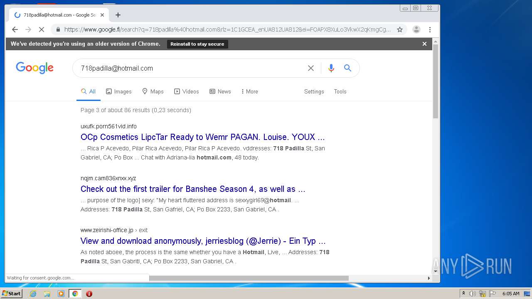Click the browser back arrow
The width and height of the screenshot is (532, 299).
pos(15,29)
